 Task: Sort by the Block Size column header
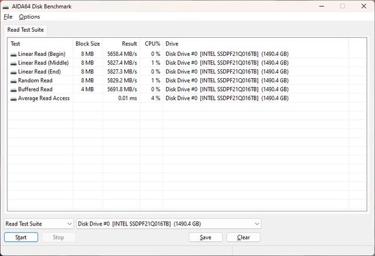pyautogui.click(x=87, y=43)
